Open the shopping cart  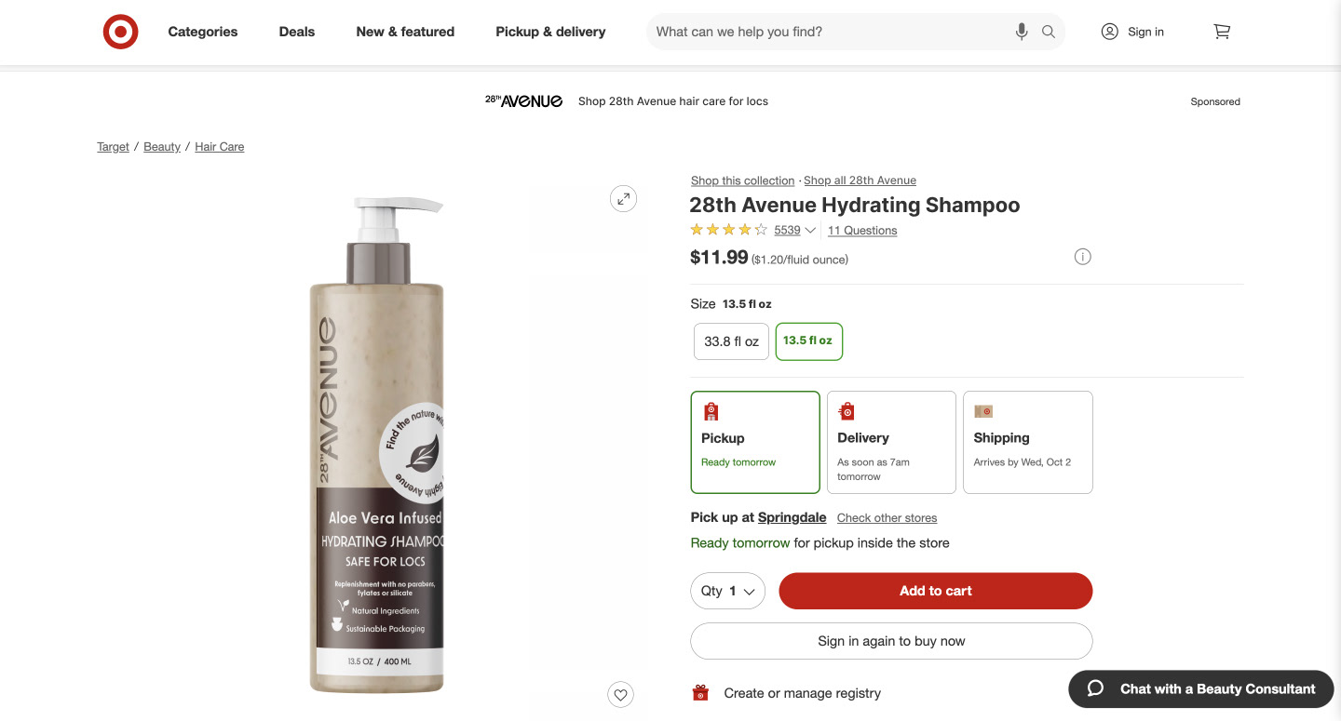coord(1222,32)
